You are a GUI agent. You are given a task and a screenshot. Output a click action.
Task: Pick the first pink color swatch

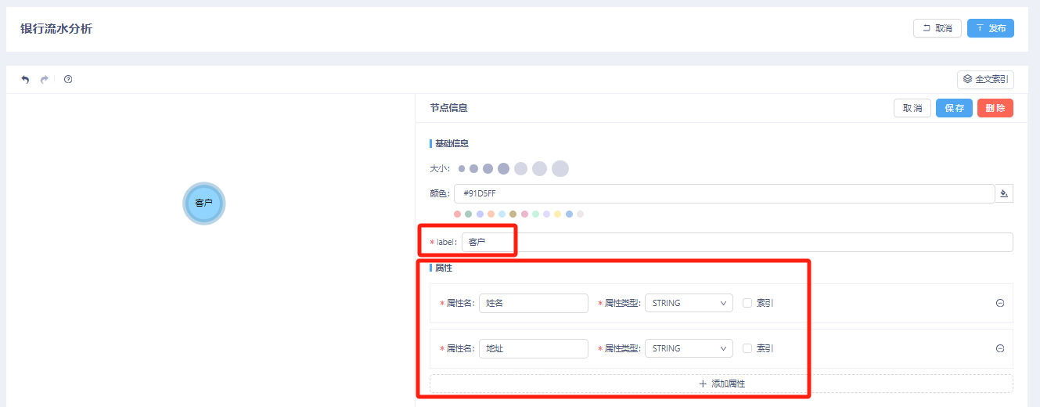click(458, 214)
